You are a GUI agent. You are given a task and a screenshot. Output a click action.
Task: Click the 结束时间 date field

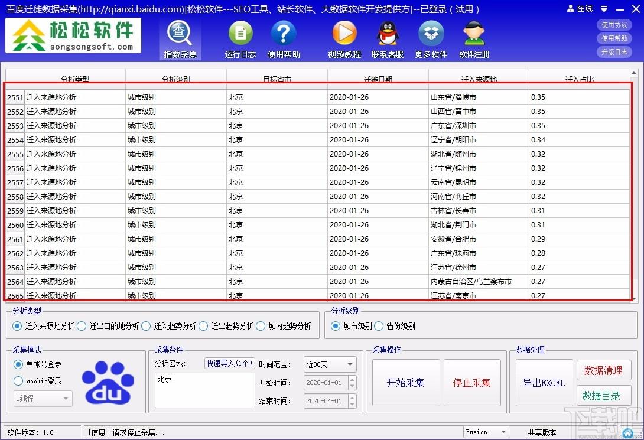click(x=326, y=401)
